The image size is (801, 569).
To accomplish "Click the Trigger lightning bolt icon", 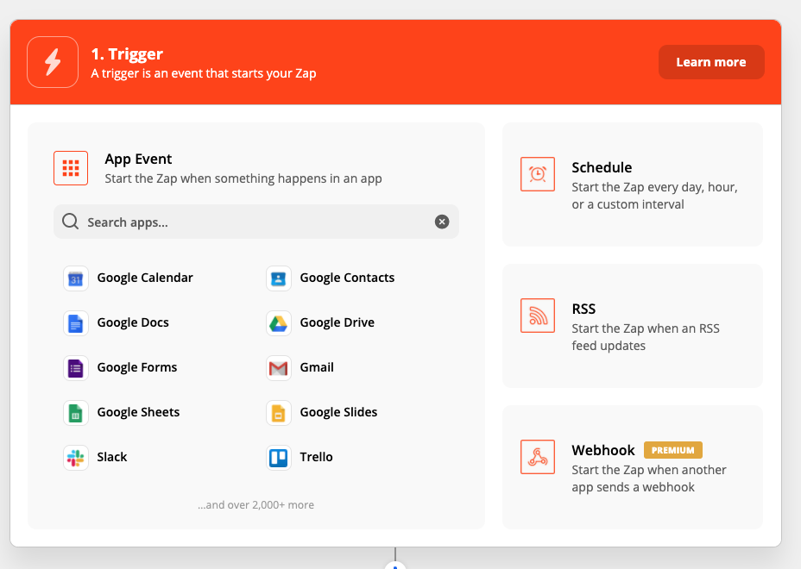I will tap(52, 61).
